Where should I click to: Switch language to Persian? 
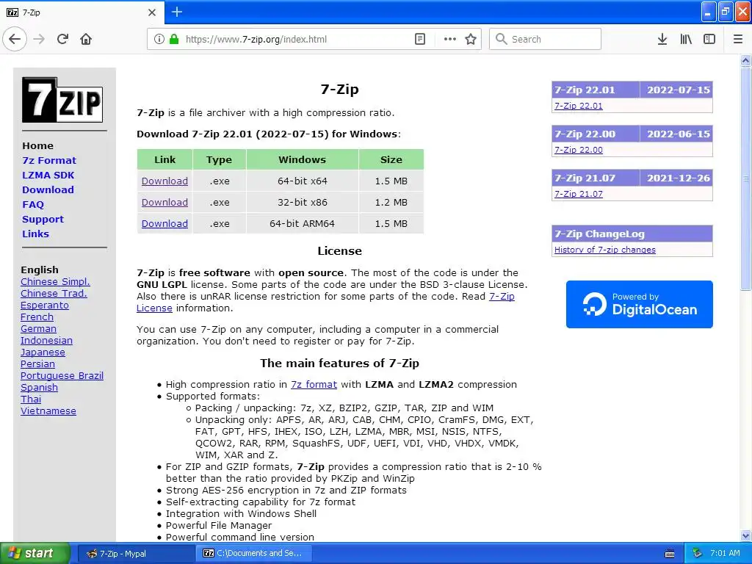tap(38, 364)
